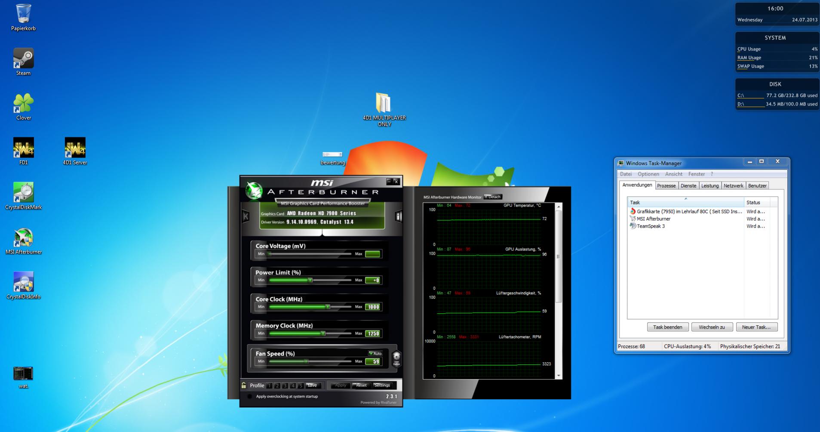Click the Power Limit value field
The width and height of the screenshot is (820, 432).
(x=373, y=280)
